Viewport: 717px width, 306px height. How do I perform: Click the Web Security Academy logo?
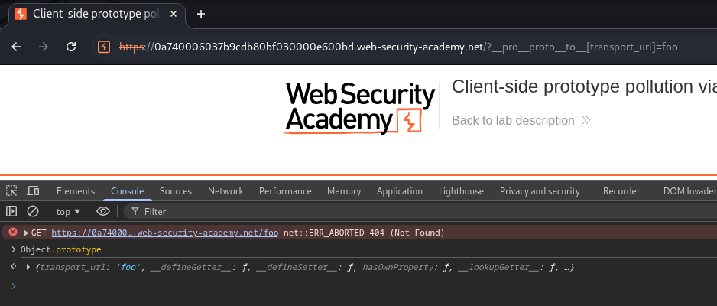(x=360, y=108)
